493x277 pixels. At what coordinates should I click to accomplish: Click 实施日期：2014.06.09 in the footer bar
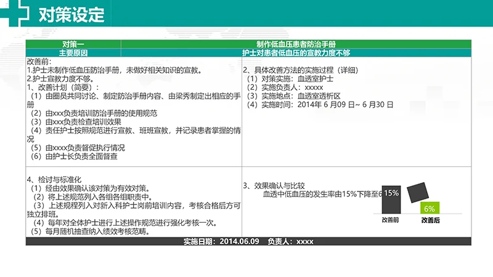tap(221, 241)
